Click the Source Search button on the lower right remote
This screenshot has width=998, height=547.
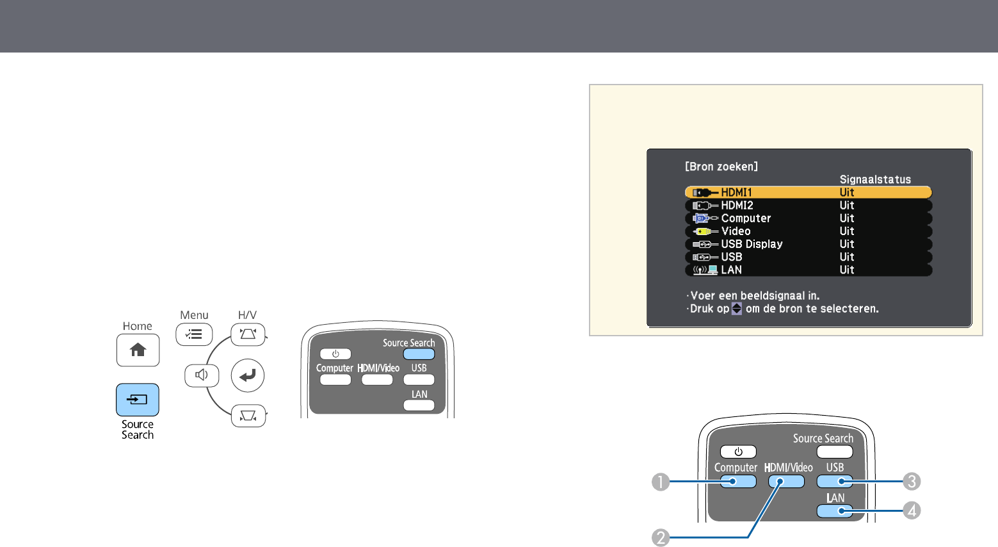point(835,452)
